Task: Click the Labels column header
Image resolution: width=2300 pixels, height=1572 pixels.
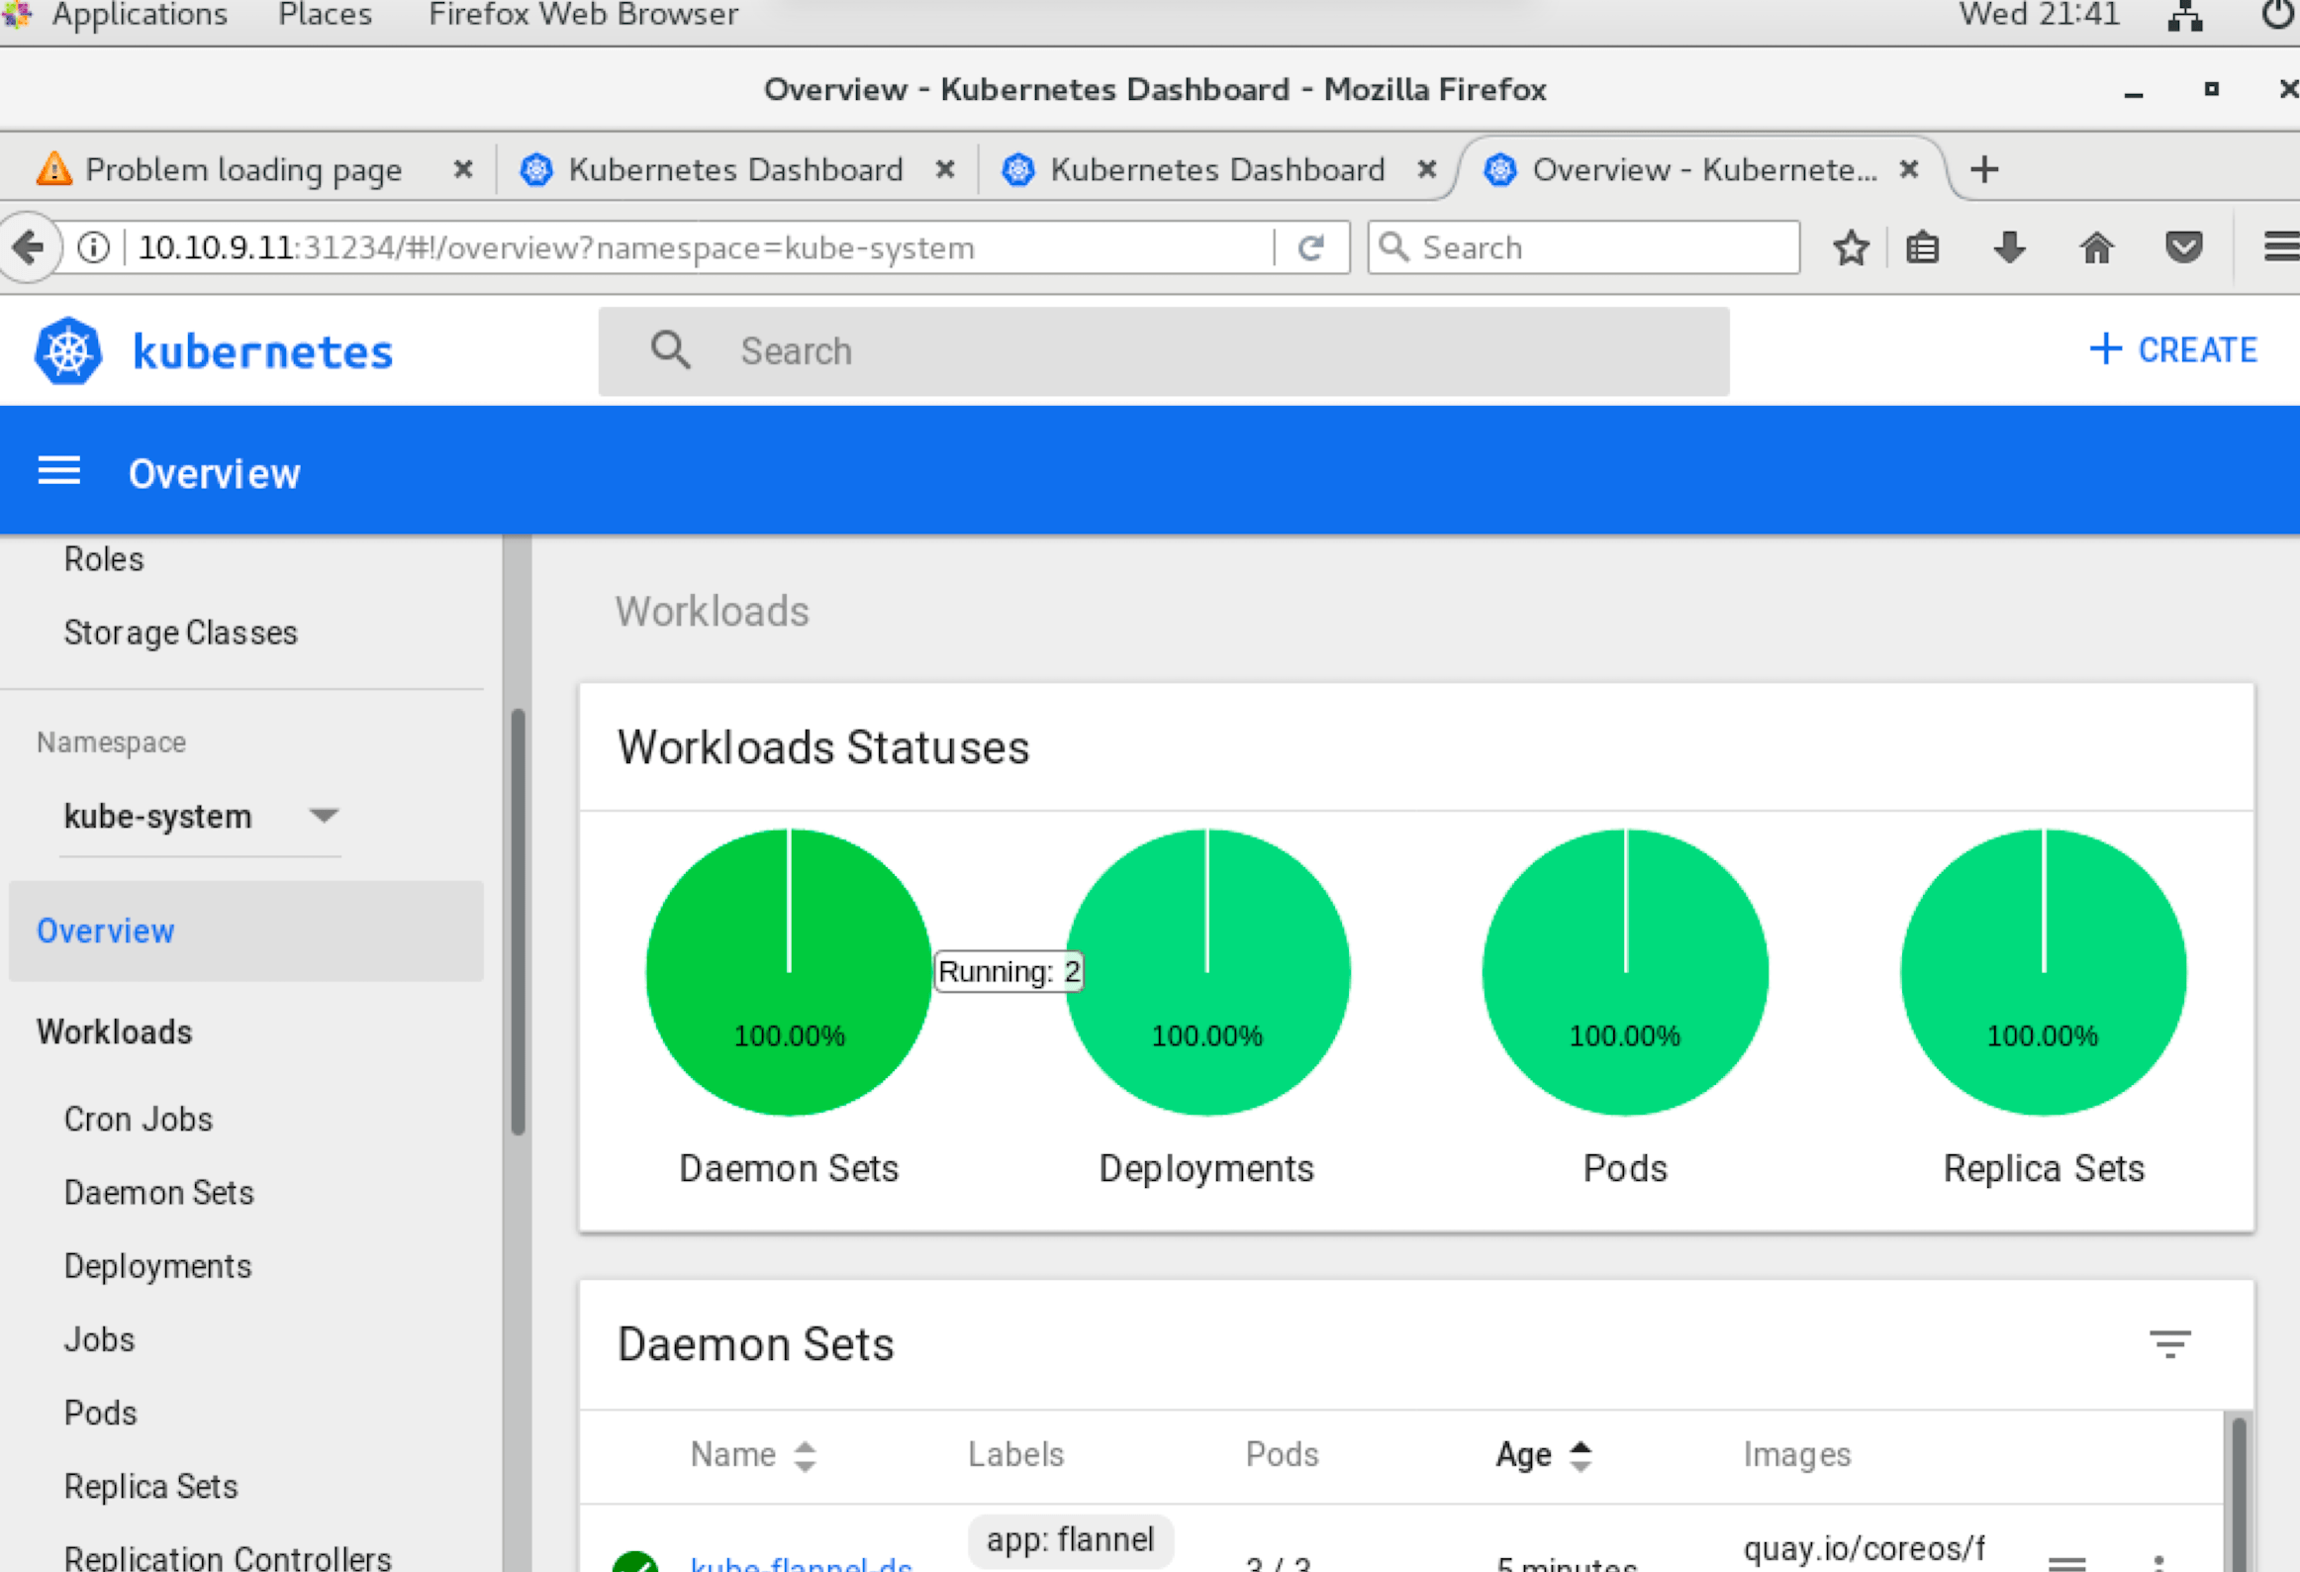Action: [x=1015, y=1454]
